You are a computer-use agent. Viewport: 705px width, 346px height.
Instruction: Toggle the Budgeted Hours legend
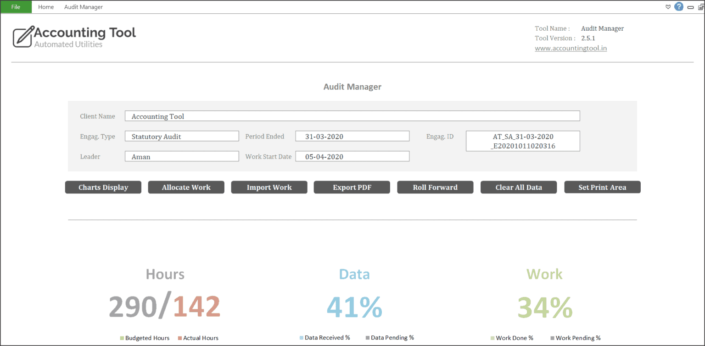145,338
